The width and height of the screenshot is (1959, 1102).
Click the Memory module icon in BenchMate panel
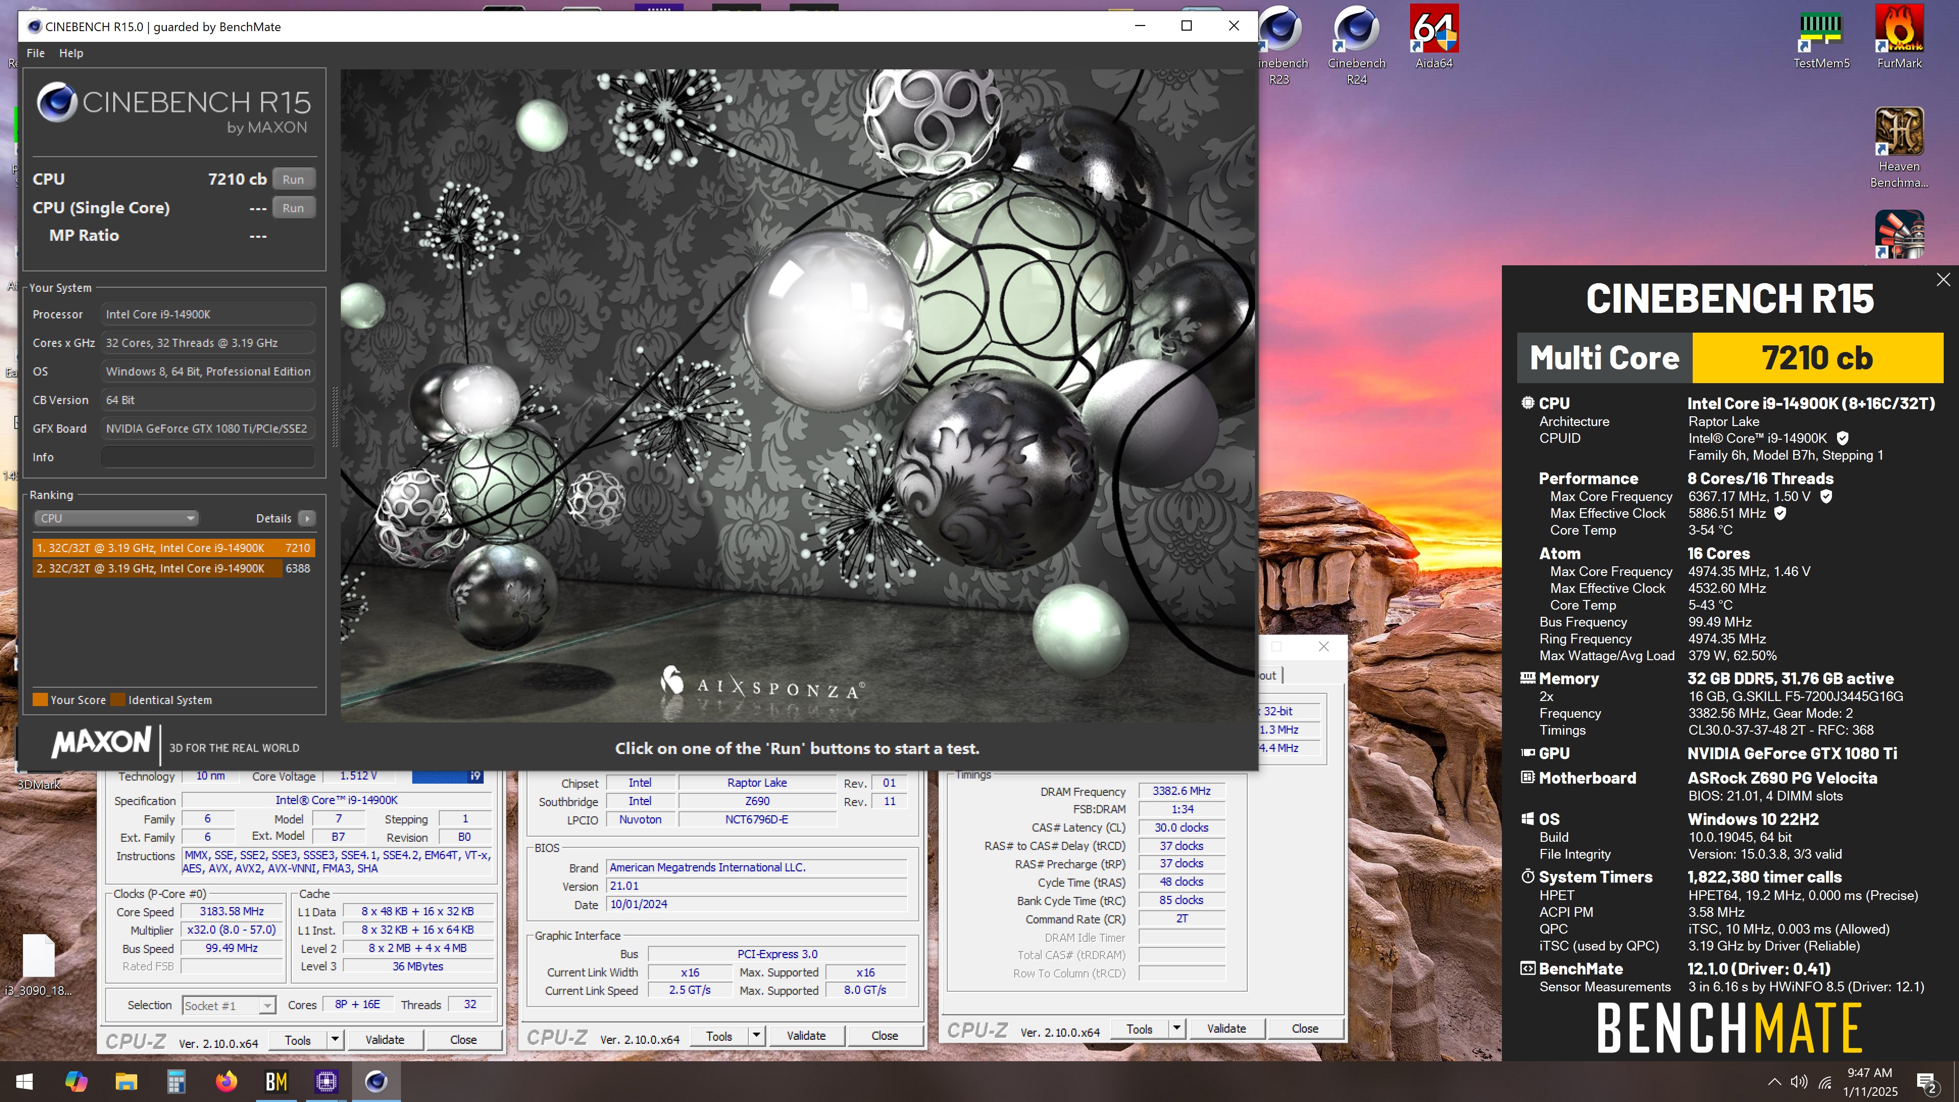tap(1527, 678)
